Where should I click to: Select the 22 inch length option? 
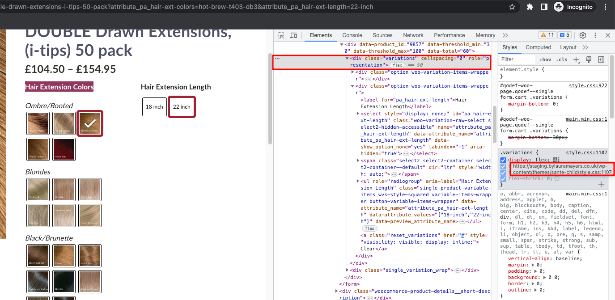182,107
